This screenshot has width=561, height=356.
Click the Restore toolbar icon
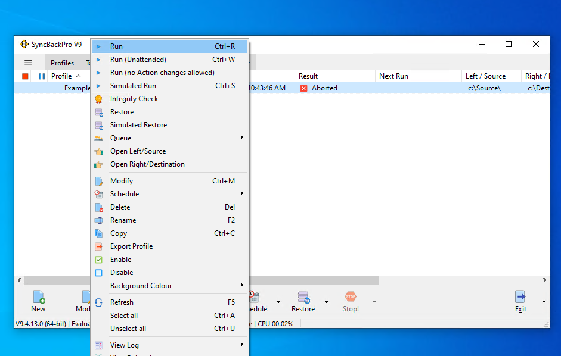click(303, 297)
